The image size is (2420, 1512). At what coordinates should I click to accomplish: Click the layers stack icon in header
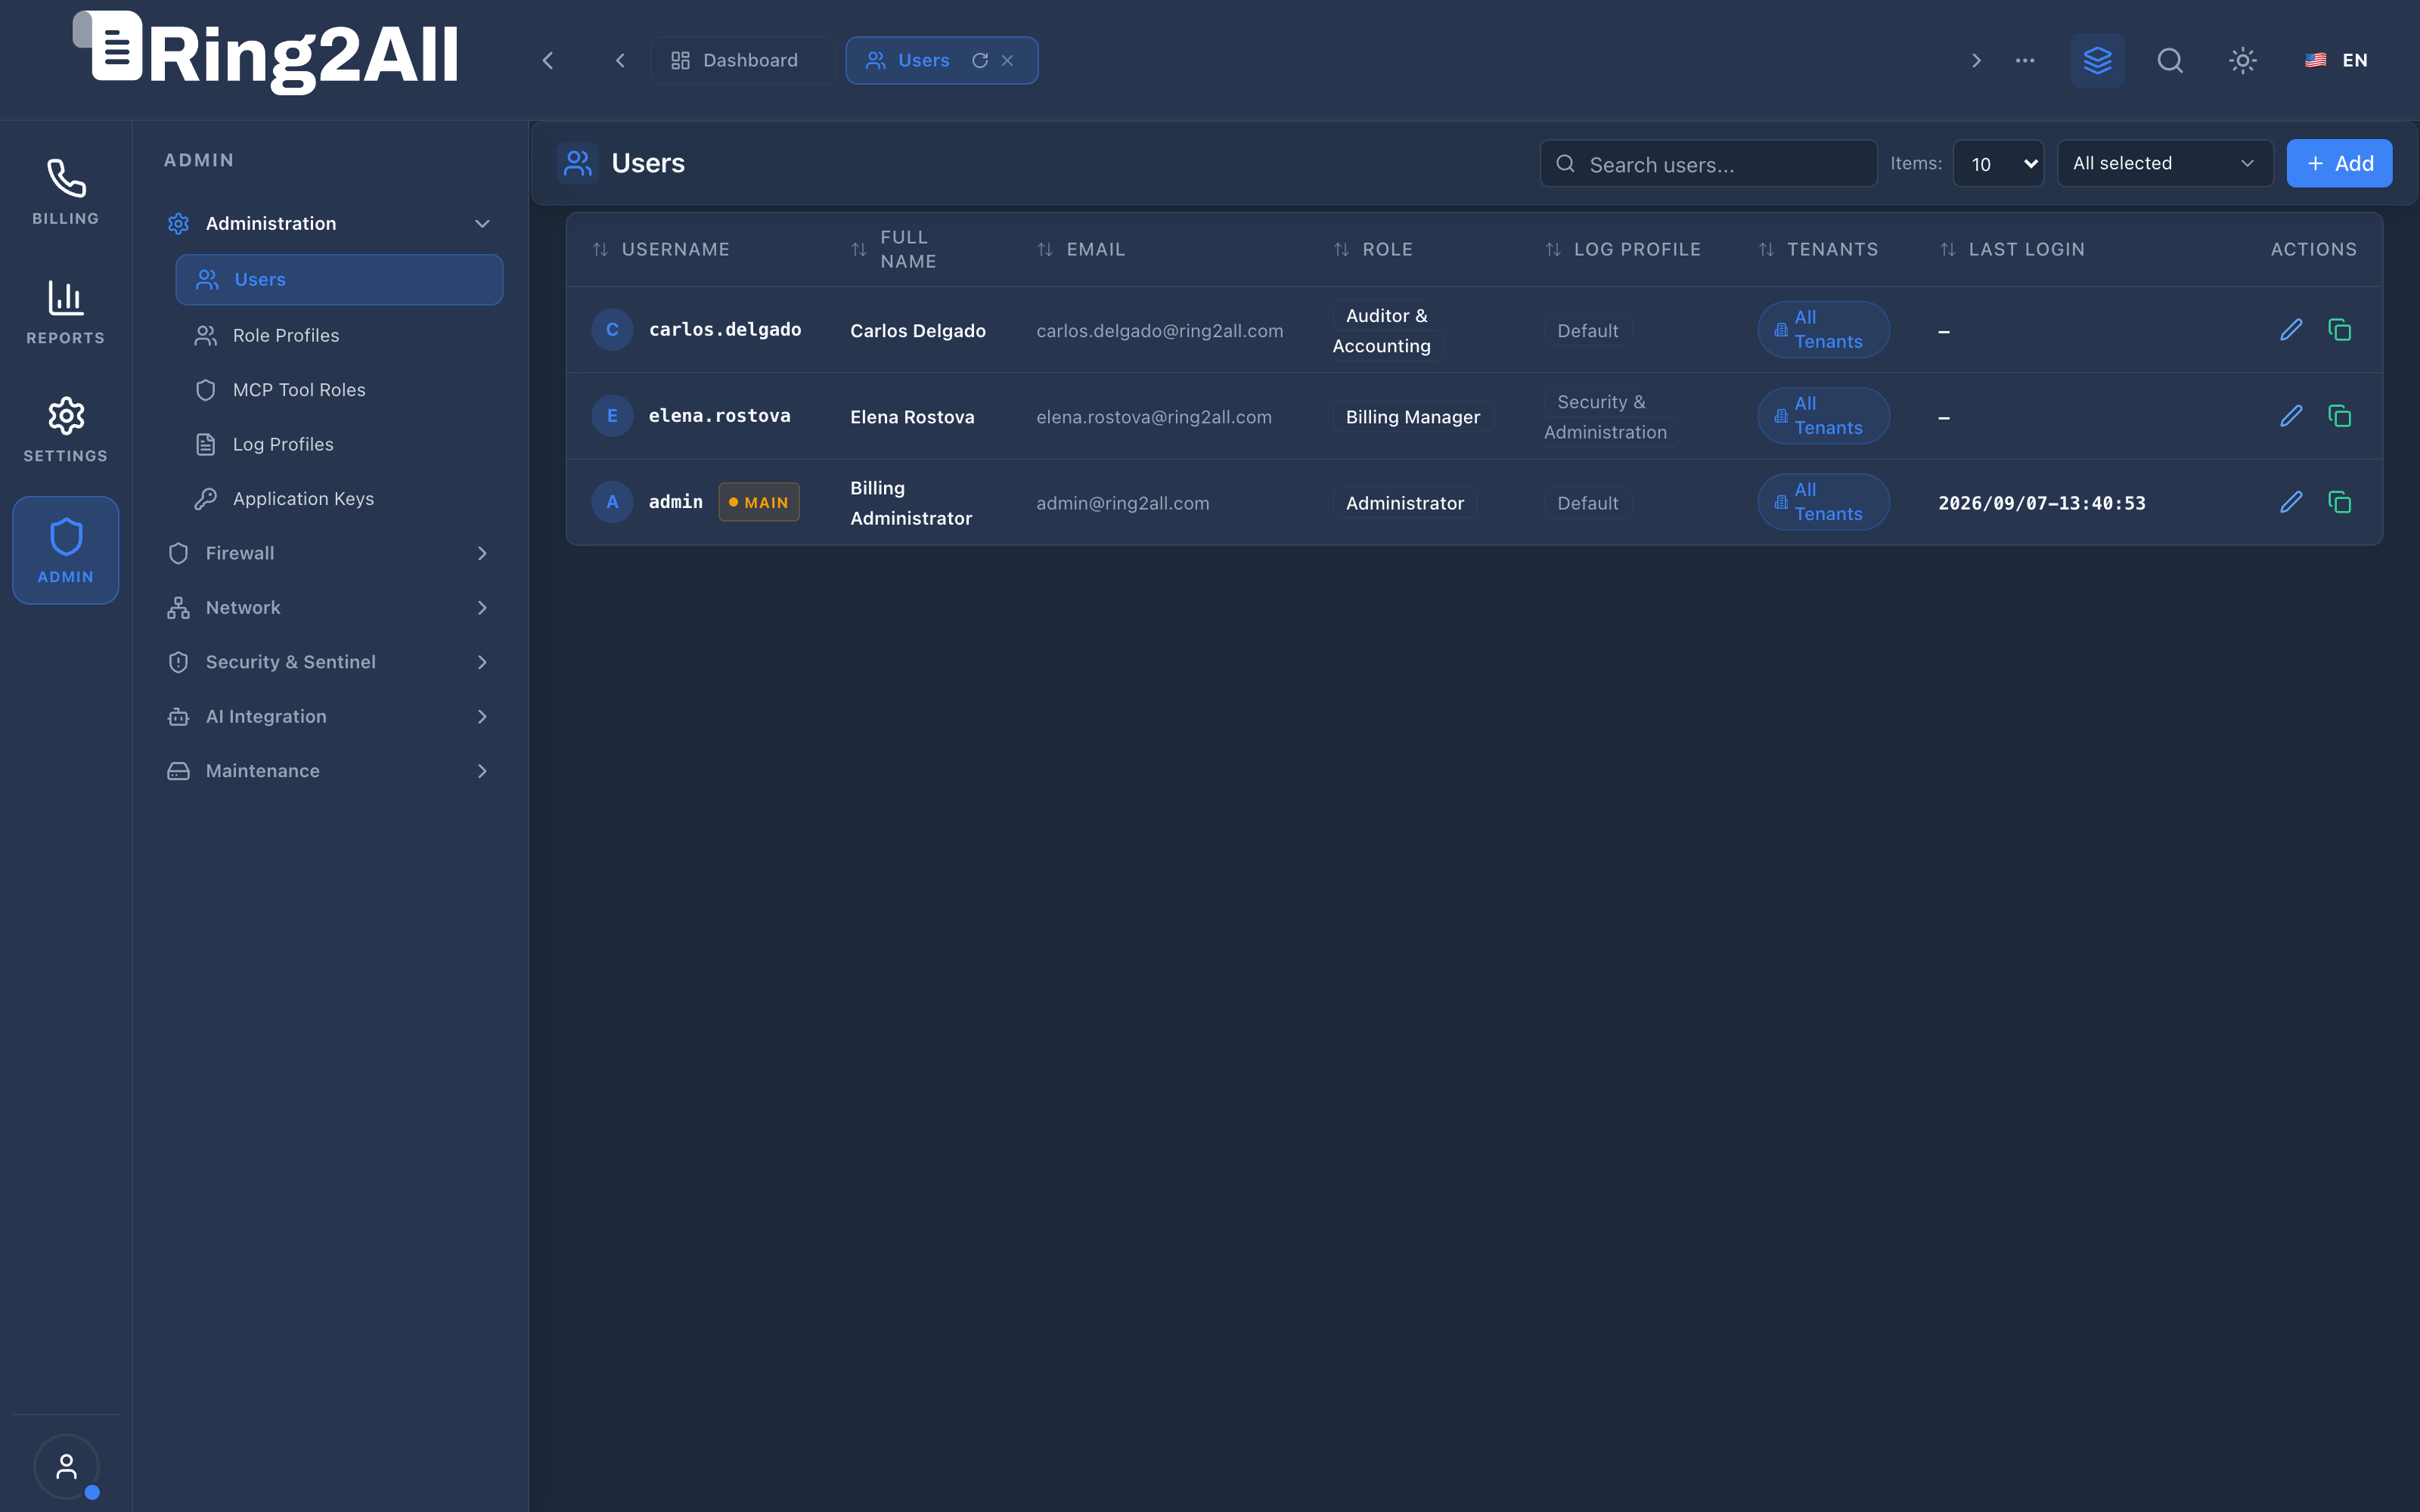click(x=2097, y=60)
